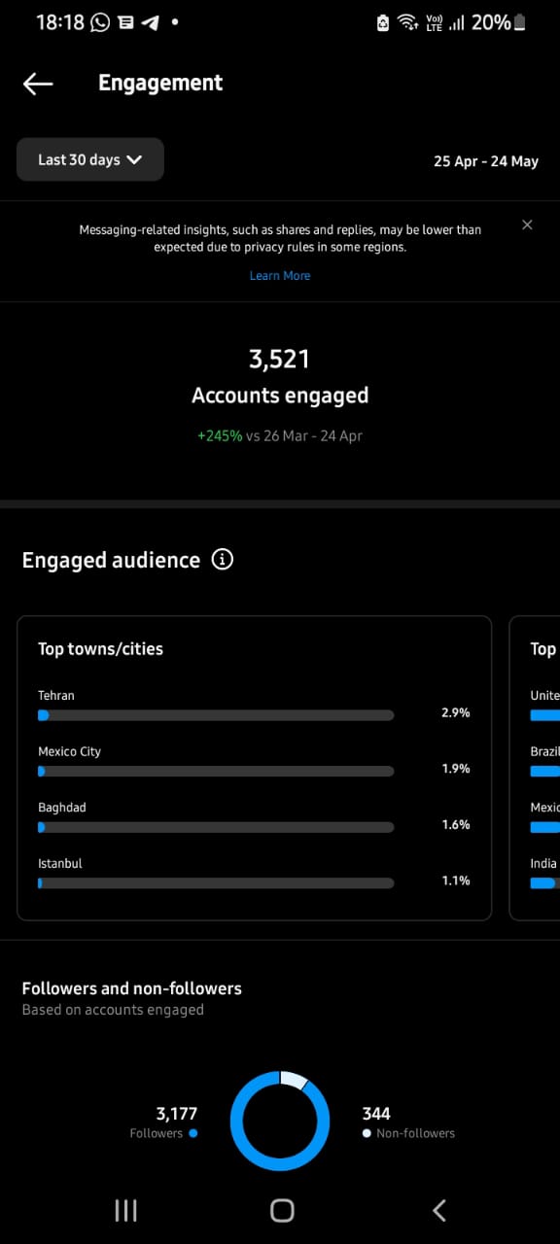Select the Mexico City bar
560x1244 pixels.
[x=216, y=771]
